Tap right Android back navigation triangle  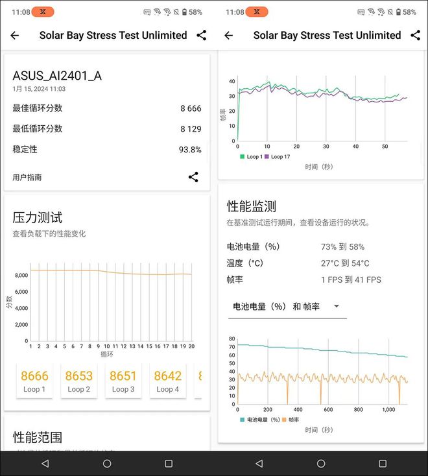pyautogui.click(x=259, y=463)
